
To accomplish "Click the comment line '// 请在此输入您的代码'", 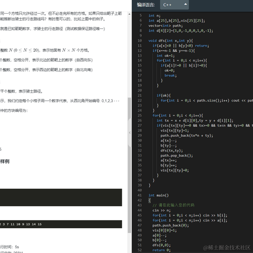I will (x=173, y=205).
